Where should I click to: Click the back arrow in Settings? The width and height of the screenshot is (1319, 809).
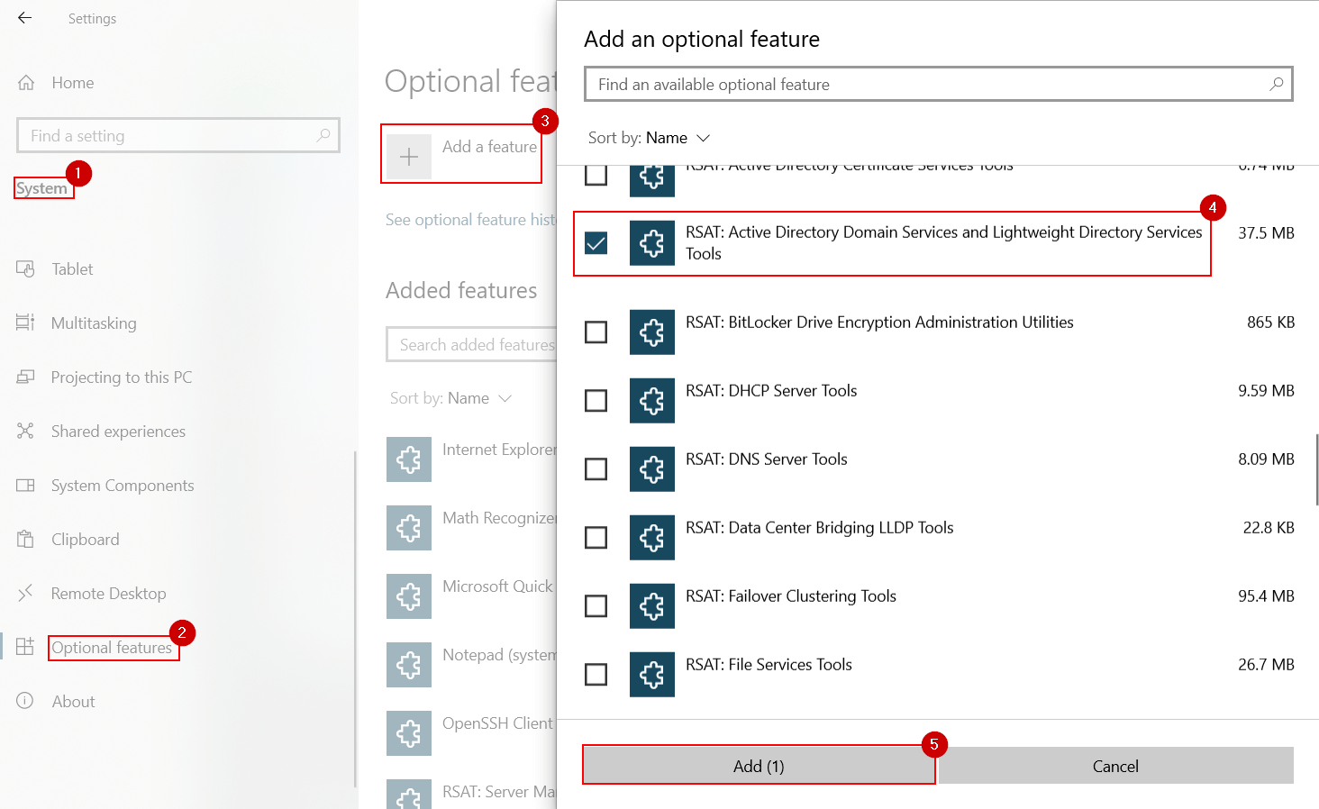pos(24,18)
